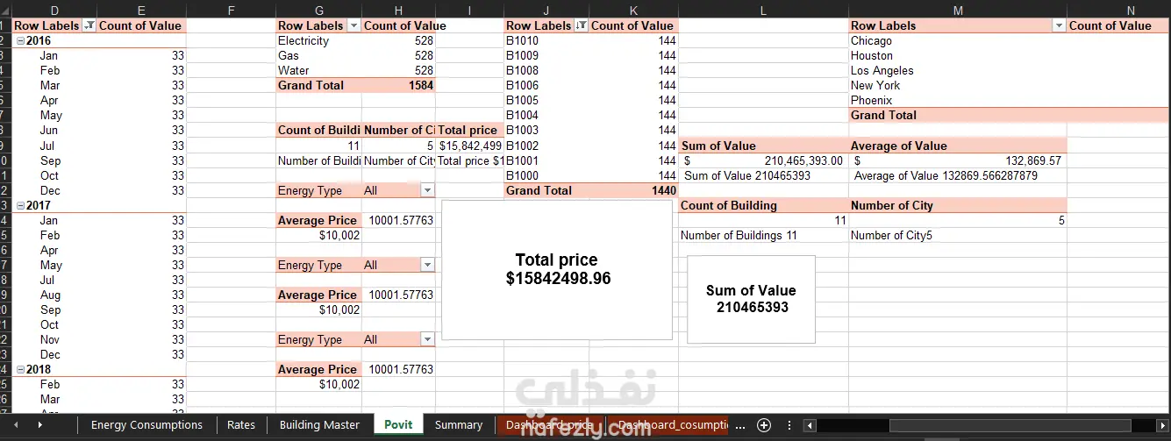Click Grand Total value 1440
The width and height of the screenshot is (1171, 441).
633,190
